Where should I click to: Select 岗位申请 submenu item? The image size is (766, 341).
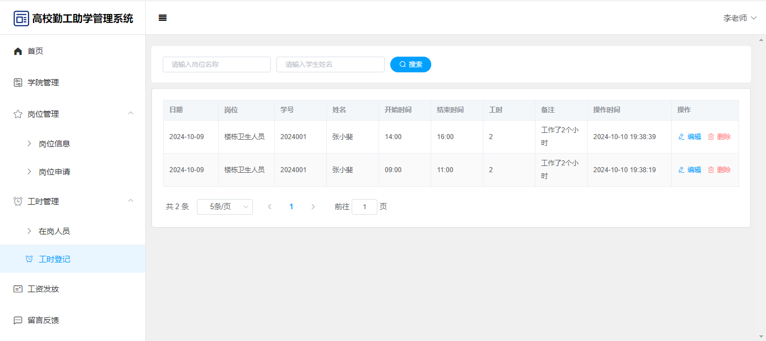click(54, 172)
